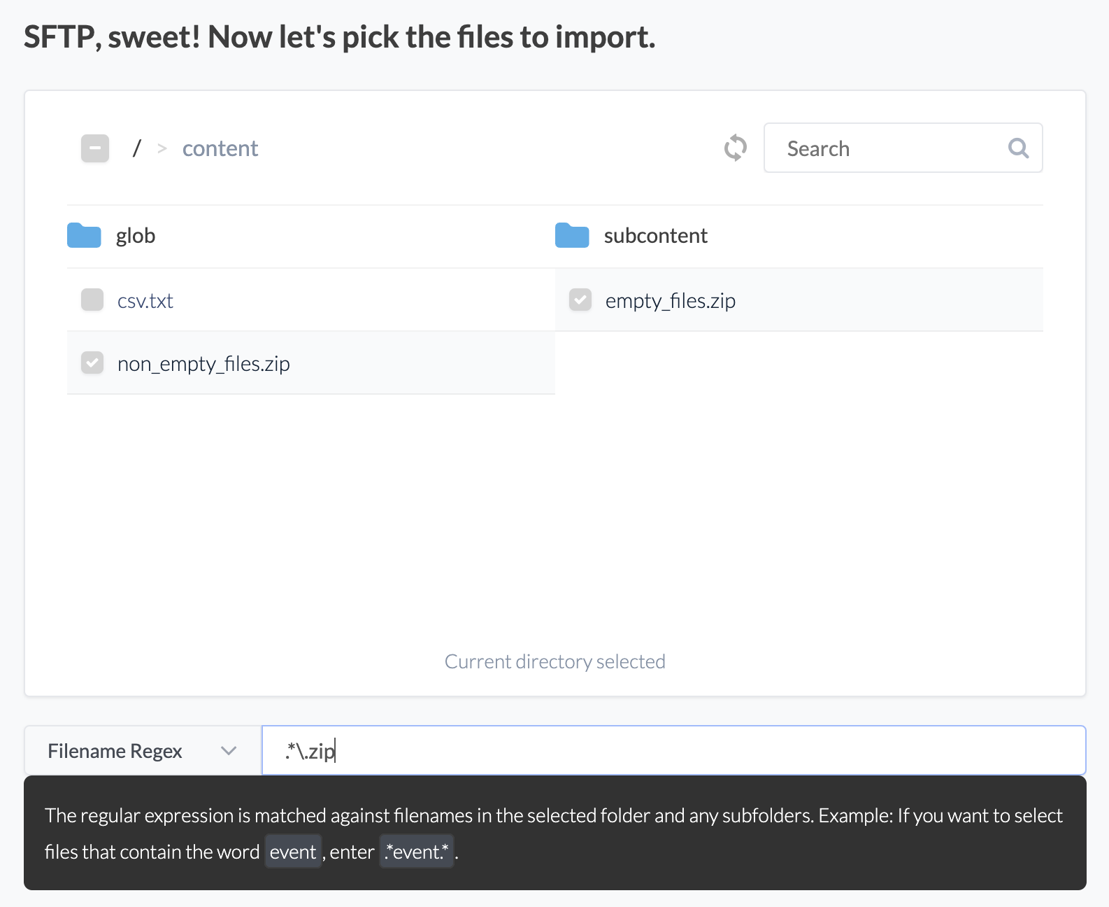Uncheck the non_empty_files.zip checkbox
The width and height of the screenshot is (1109, 907).
click(x=92, y=363)
